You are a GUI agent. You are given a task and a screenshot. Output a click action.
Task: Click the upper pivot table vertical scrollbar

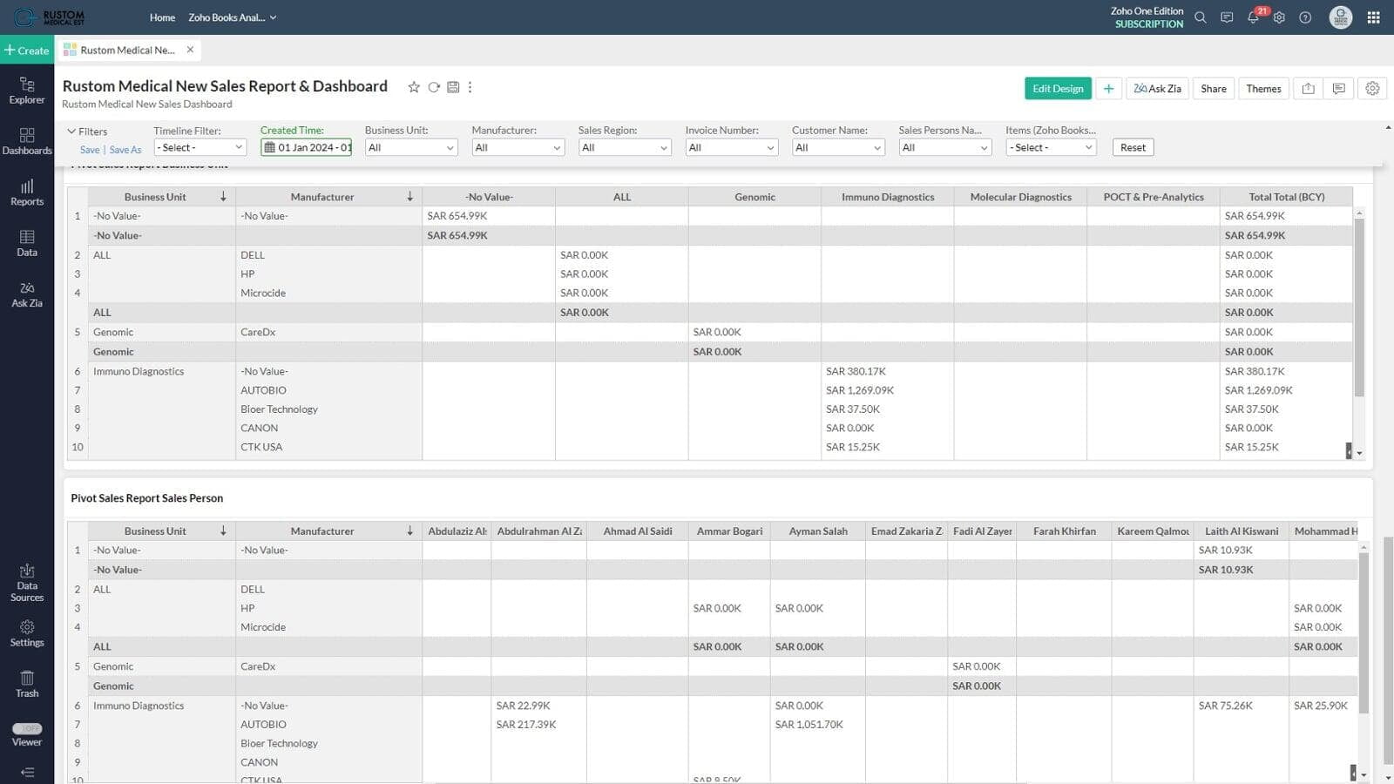1359,307
